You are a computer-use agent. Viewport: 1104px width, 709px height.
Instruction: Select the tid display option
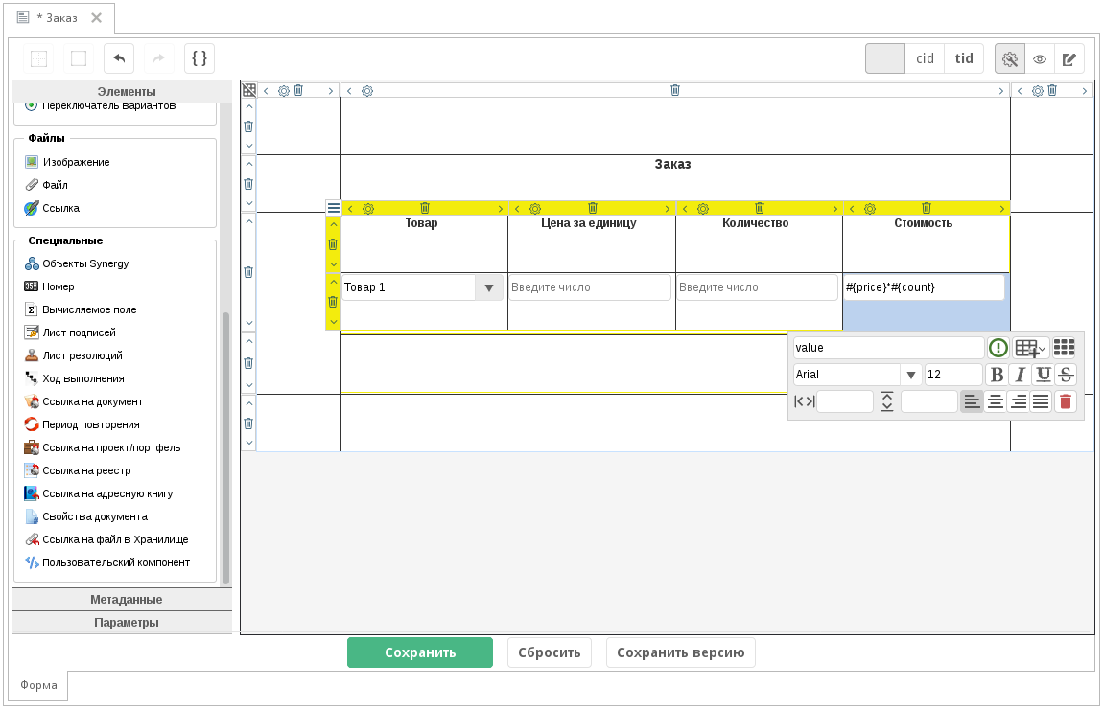[x=964, y=59]
